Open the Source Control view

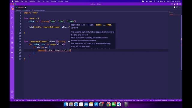tap(12, 18)
